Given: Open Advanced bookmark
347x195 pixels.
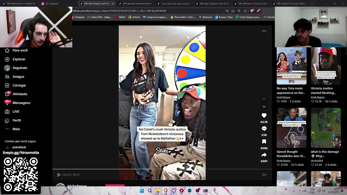Looking at the screenshot, I should tap(205, 17).
